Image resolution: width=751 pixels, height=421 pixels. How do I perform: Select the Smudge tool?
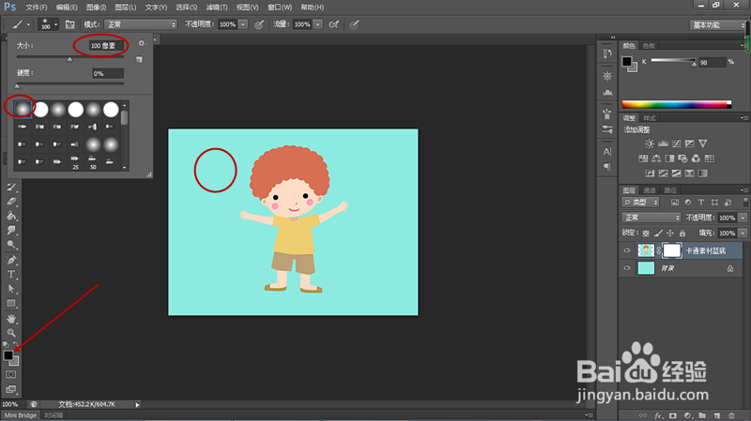[11, 231]
